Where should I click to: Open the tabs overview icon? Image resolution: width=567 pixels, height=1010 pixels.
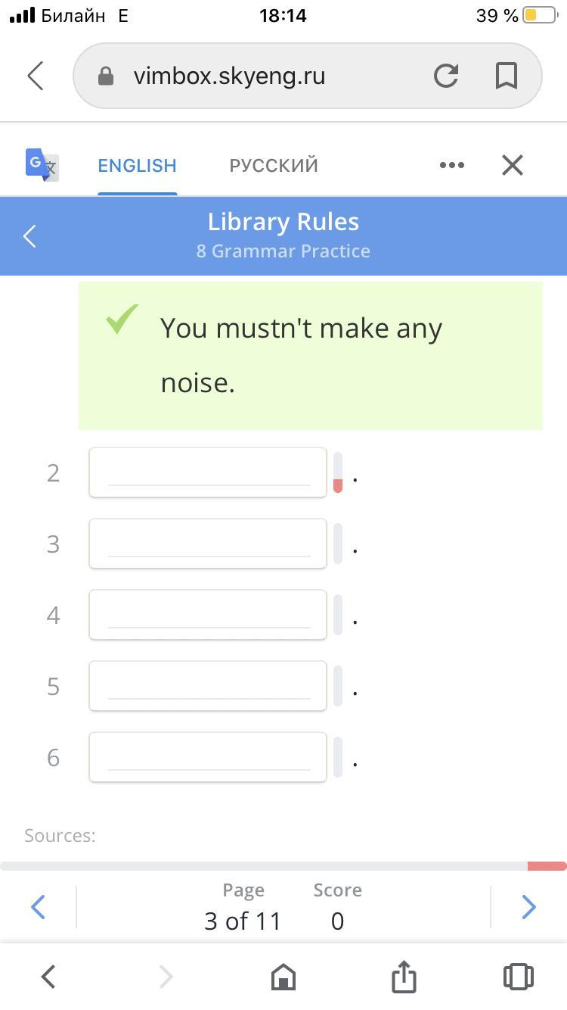pyautogui.click(x=518, y=977)
